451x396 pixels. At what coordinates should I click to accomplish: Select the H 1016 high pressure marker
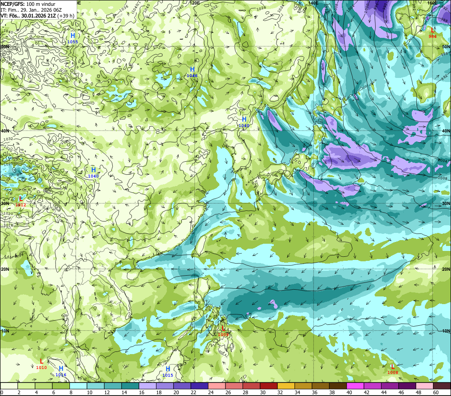(x=61, y=371)
